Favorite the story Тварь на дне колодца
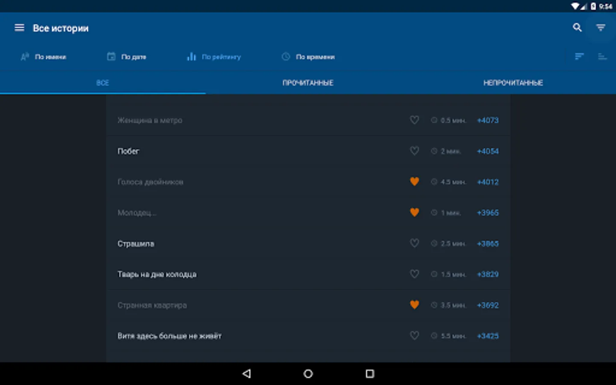The image size is (616, 385). pyautogui.click(x=415, y=274)
